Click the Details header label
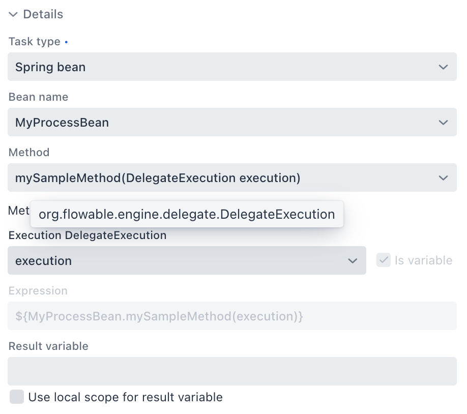Viewport: 467px width, 414px height. pyautogui.click(x=43, y=14)
